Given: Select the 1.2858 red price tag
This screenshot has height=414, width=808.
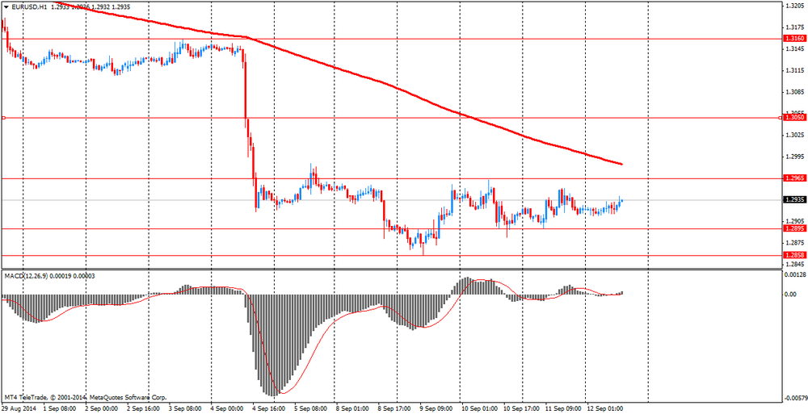Looking at the screenshot, I should 793,255.
